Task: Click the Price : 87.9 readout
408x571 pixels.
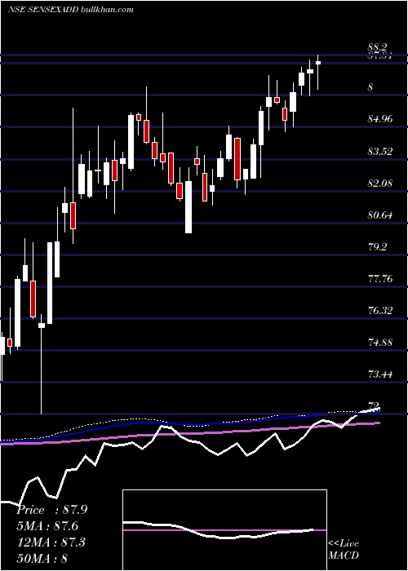Action: (x=52, y=510)
